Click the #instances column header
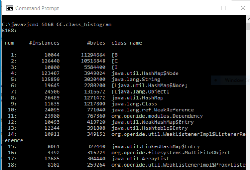Screen dimensions: 250x170 click(x=44, y=43)
